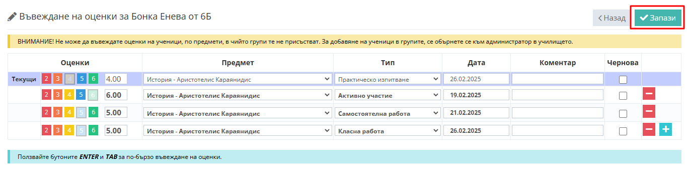
Task: Remove the Самостоятелна работа grade row
Action: [x=649, y=112]
